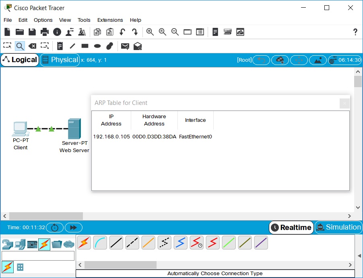Image resolution: width=363 pixels, height=278 pixels.
Task: Click the Power Cycle Devices button
Action: pyautogui.click(x=55, y=228)
